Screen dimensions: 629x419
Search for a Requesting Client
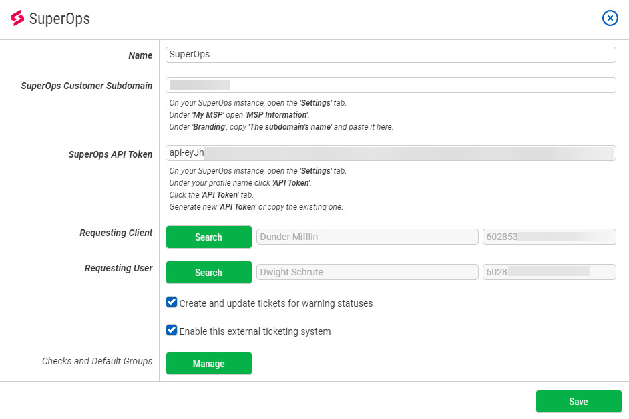(208, 237)
